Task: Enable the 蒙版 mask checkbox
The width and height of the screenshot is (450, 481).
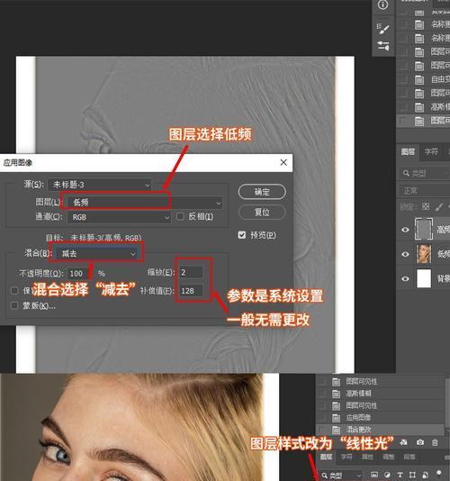Action: point(14,305)
